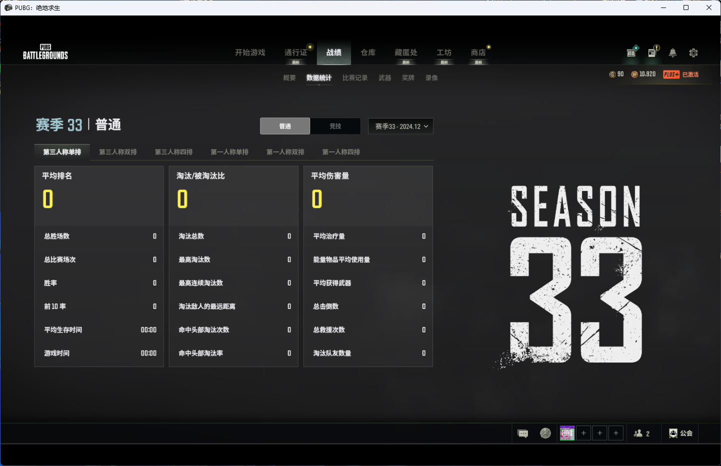Click the 赛季 33 | 普通 page heading
Viewport: 721px width, 466px height.
78,124
